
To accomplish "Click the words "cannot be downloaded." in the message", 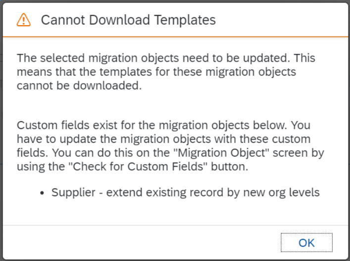I will [x=79, y=86].
